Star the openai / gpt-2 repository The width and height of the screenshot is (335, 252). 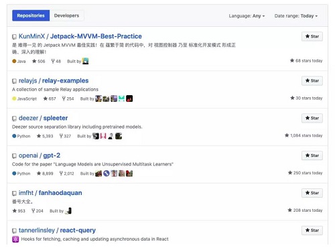(312, 155)
